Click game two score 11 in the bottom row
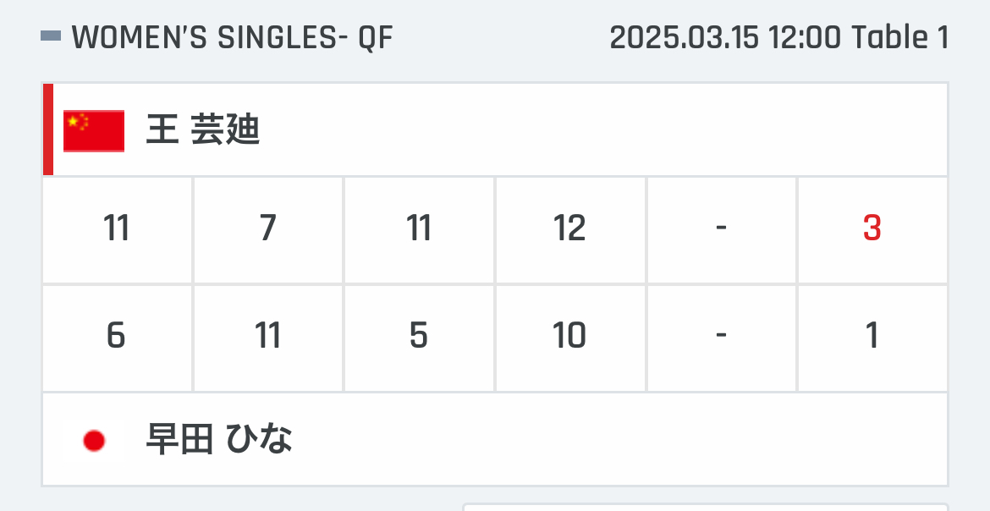Screen dimensions: 990x511 (x=267, y=337)
